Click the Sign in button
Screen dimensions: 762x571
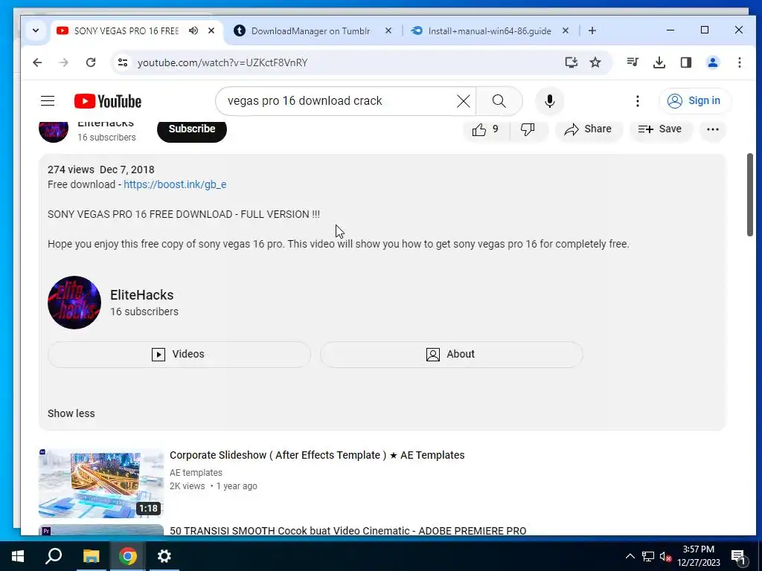pyautogui.click(x=694, y=101)
